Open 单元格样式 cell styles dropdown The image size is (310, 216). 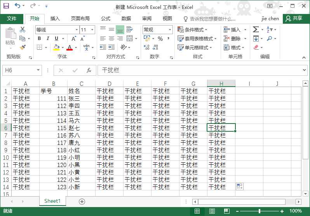(x=195, y=47)
